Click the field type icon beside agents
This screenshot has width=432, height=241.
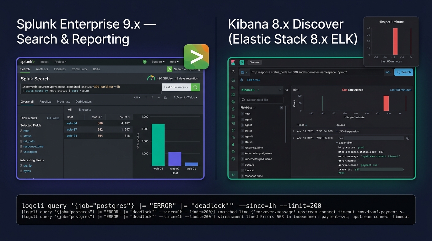click(x=242, y=137)
